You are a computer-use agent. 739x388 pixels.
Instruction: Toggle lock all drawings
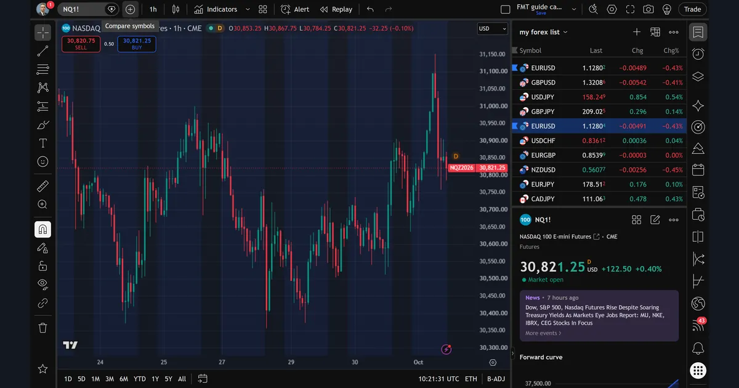pos(42,266)
